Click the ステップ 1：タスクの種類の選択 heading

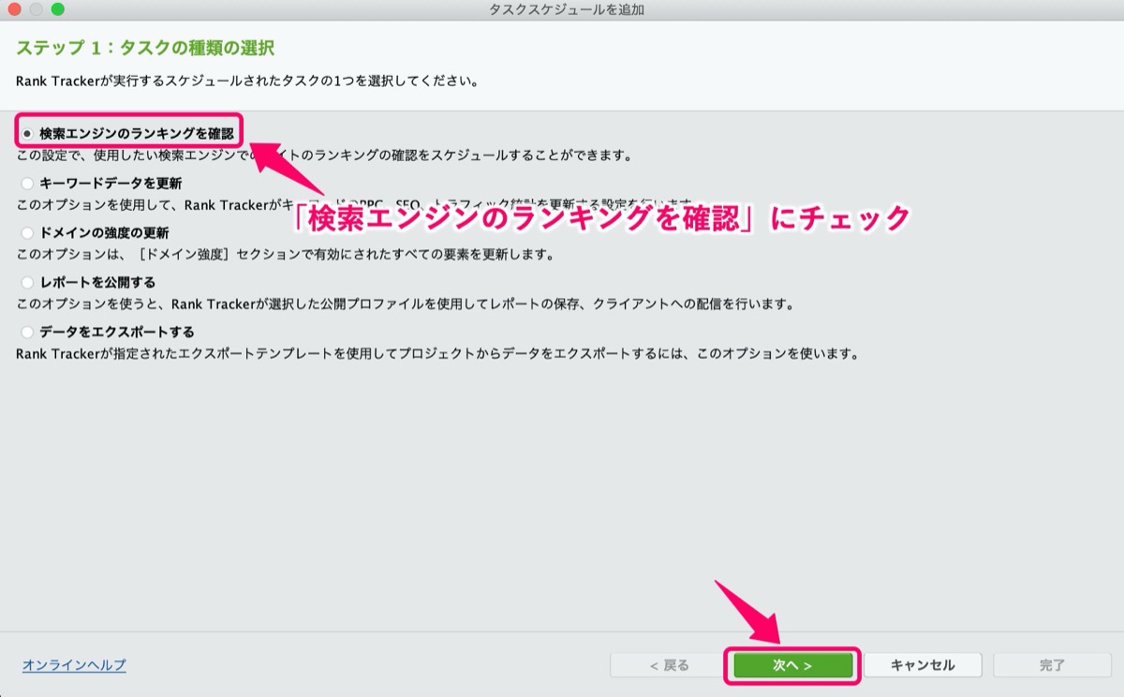coord(145,47)
